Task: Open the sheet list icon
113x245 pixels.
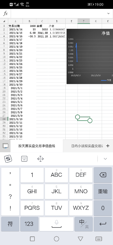Action: point(5,146)
